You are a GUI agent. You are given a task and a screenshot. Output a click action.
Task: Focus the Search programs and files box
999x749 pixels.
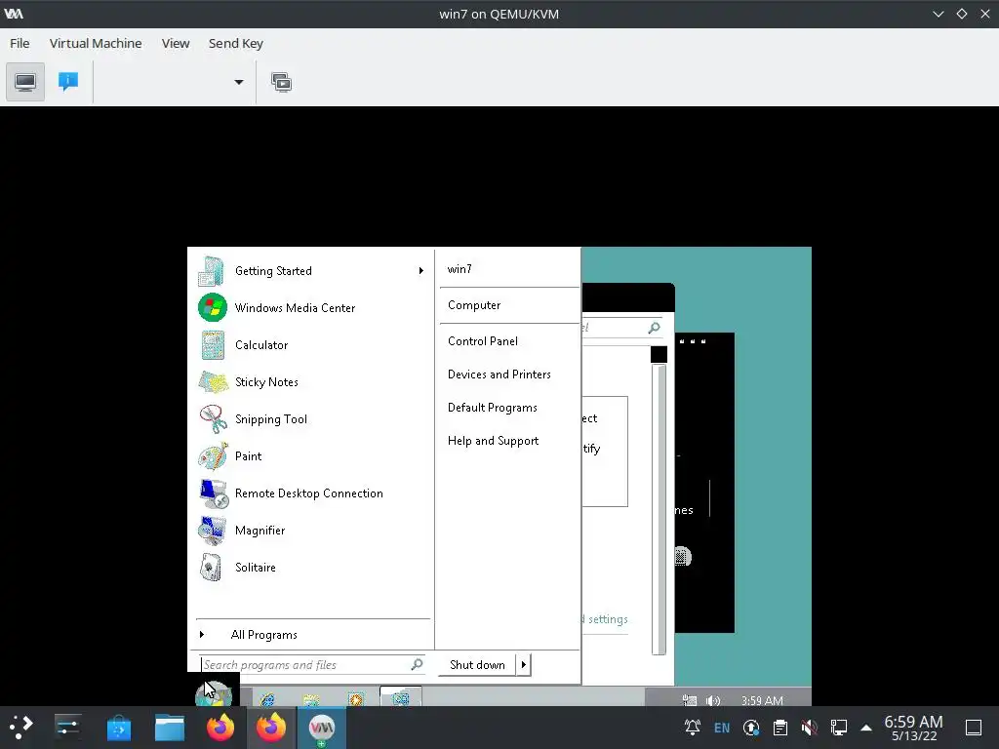(x=311, y=665)
